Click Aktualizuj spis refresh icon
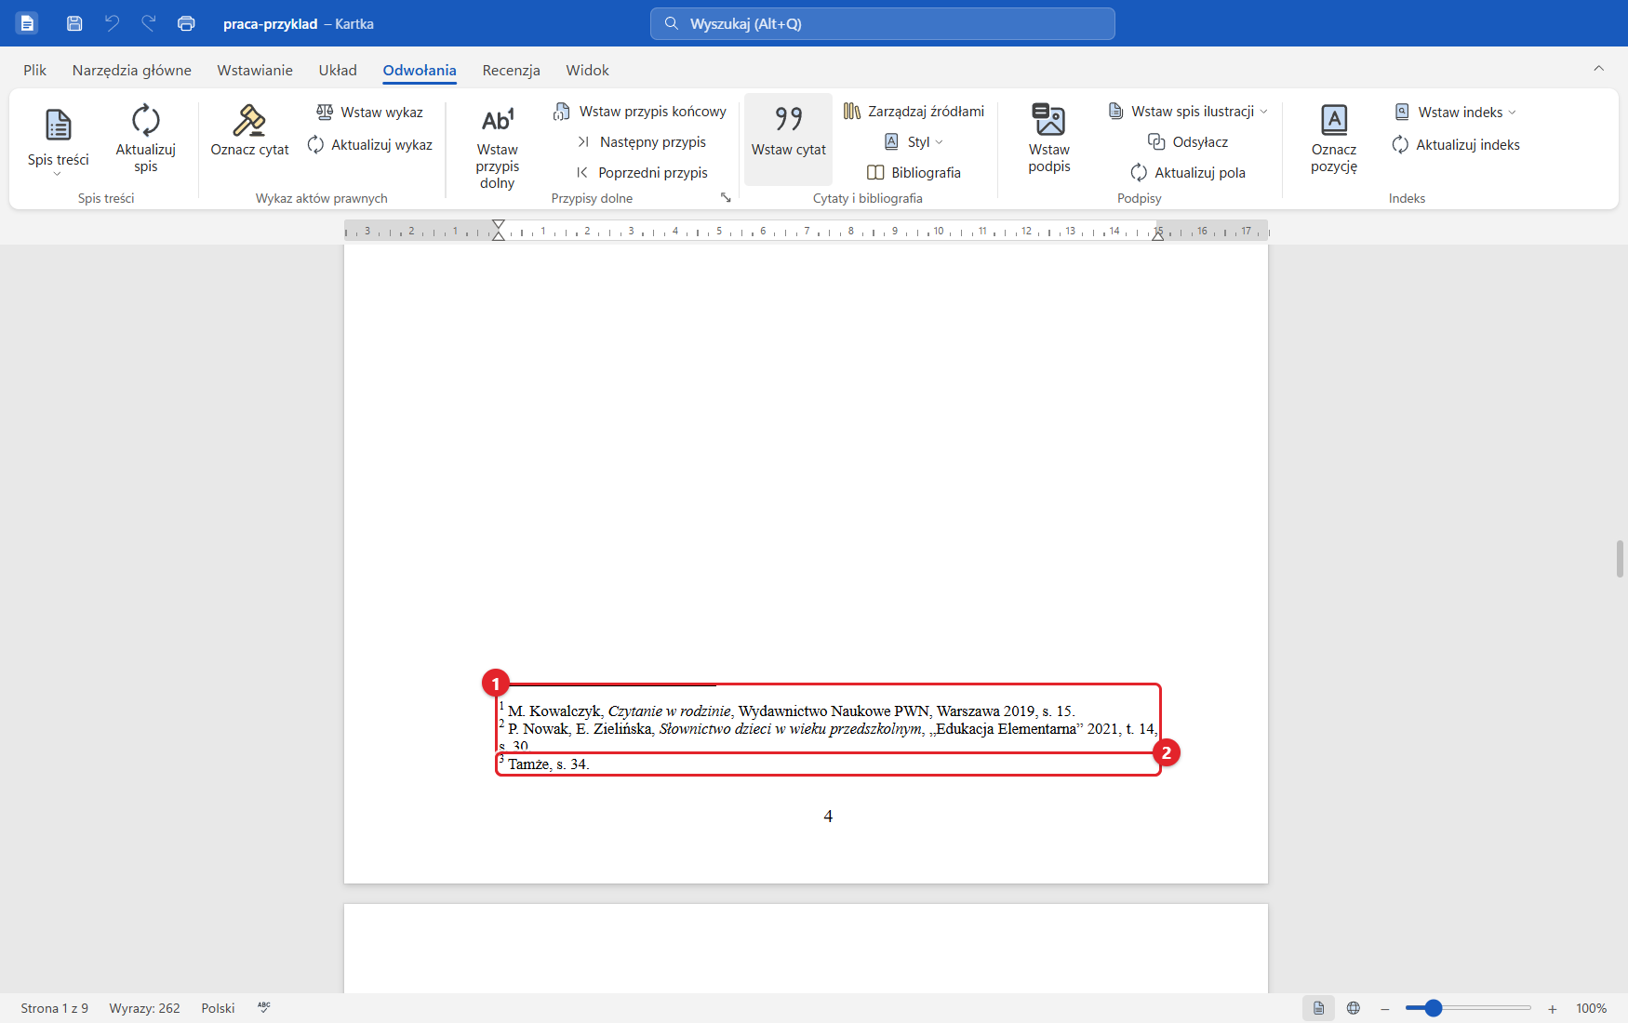 (145, 120)
